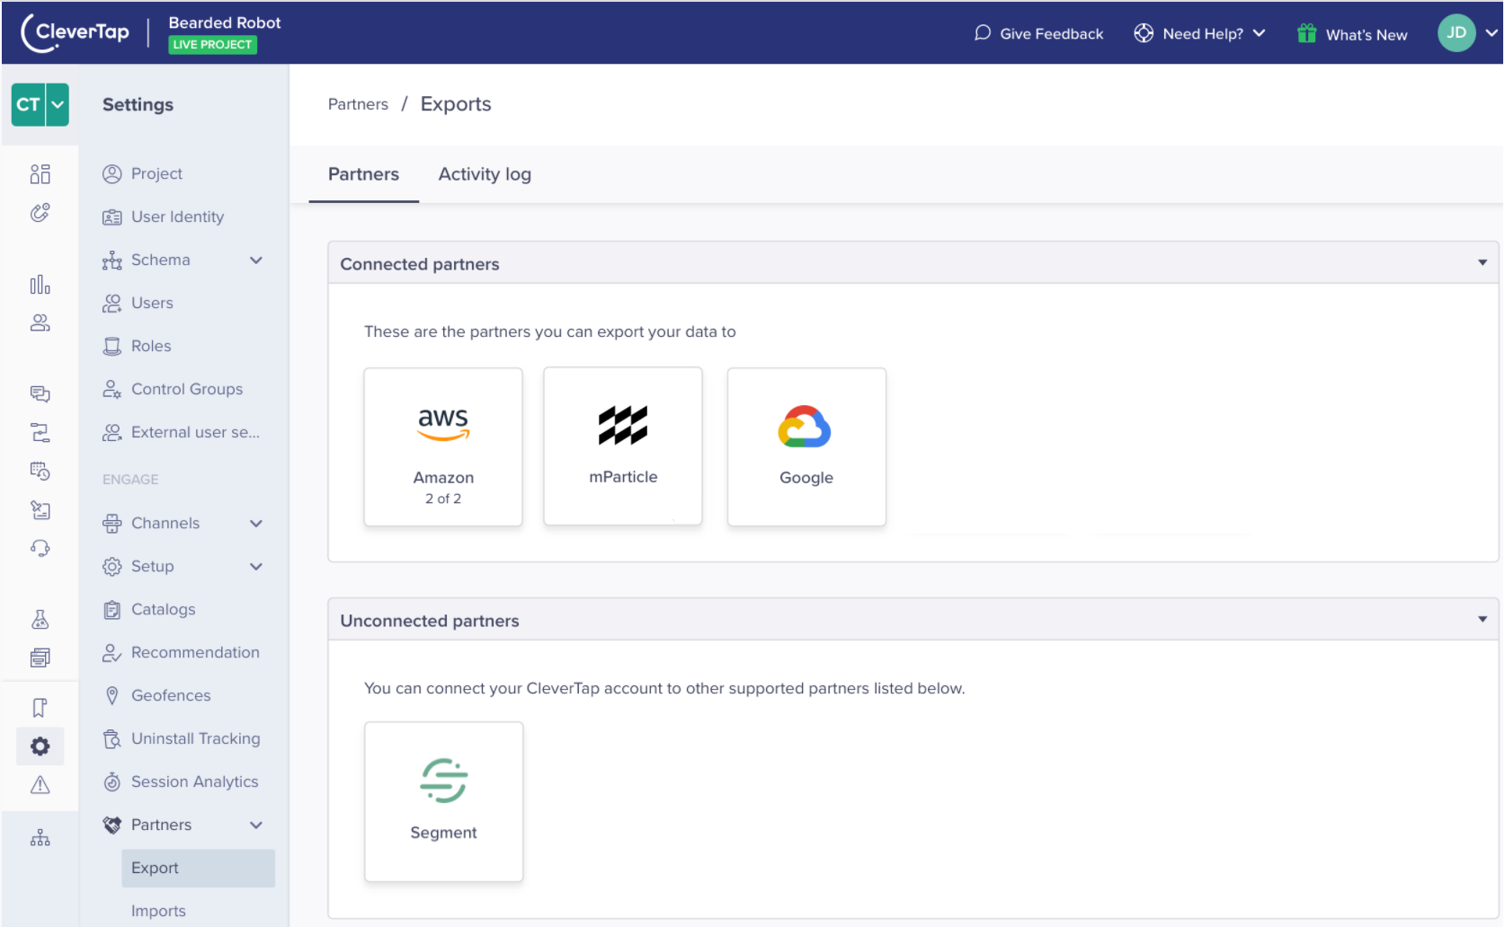The height and width of the screenshot is (927, 1505).
Task: Click the Roles hat icon
Action: coord(112,347)
